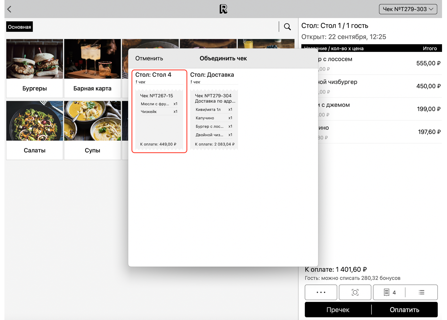Open the Салаты category tile
The width and height of the screenshot is (447, 320).
35,130
